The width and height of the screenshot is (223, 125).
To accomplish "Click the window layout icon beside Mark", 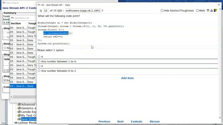I will coord(208,10).
